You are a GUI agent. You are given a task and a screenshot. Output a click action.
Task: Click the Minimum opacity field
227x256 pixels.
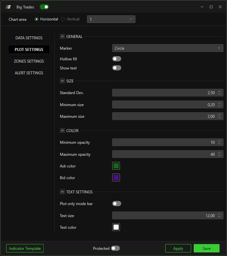coord(168,142)
